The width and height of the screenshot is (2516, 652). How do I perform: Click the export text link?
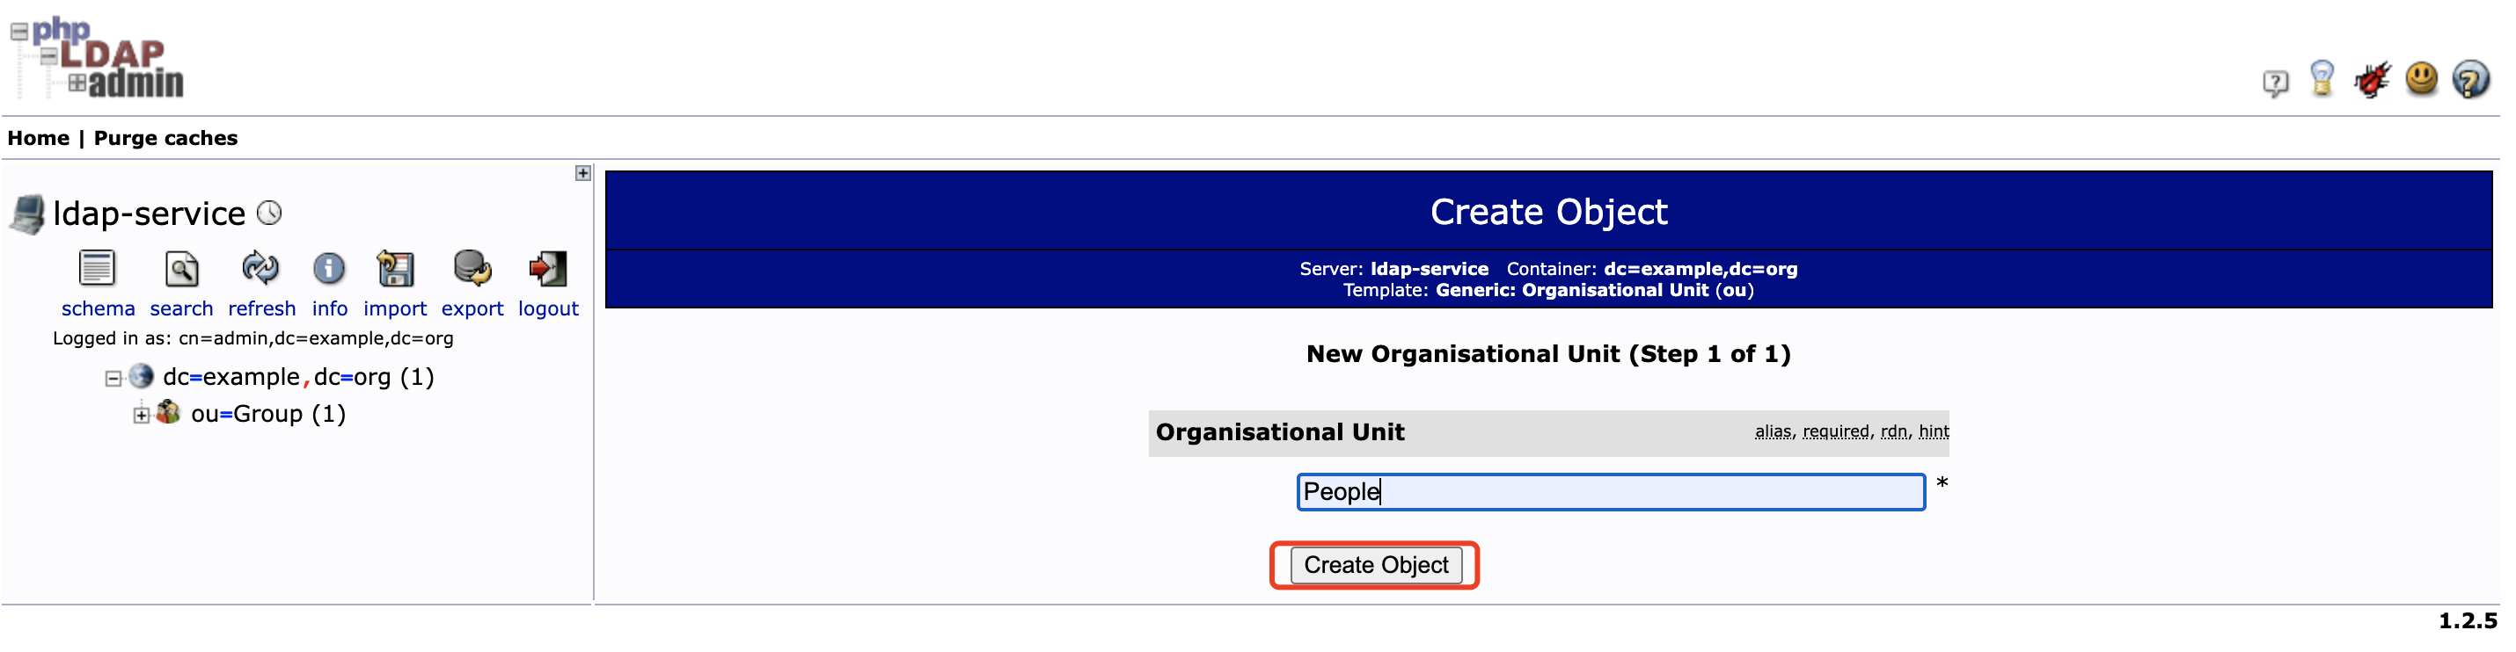coord(472,308)
